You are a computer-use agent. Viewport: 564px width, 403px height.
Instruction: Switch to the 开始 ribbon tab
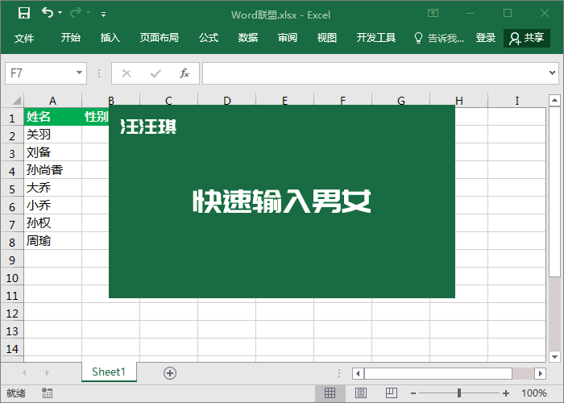71,37
